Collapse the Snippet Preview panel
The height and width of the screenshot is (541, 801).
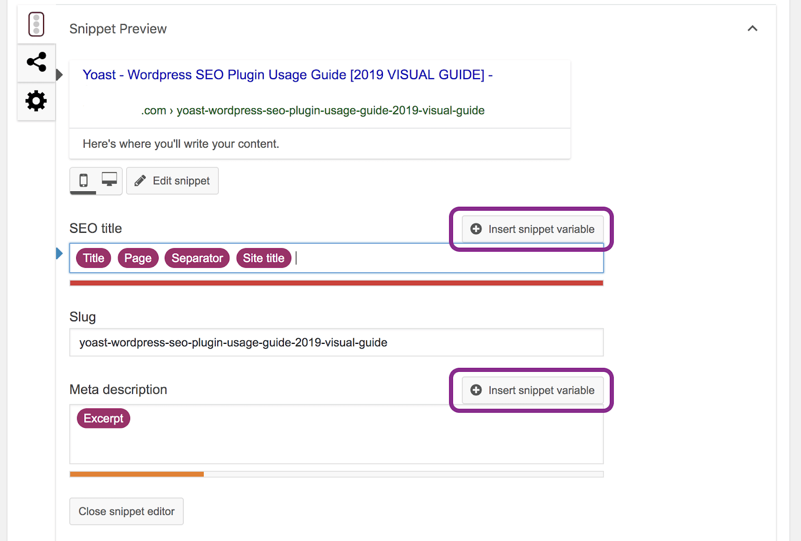tap(752, 29)
